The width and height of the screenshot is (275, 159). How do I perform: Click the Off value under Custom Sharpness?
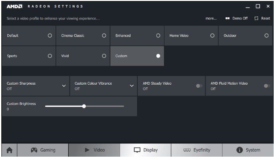click(x=9, y=89)
